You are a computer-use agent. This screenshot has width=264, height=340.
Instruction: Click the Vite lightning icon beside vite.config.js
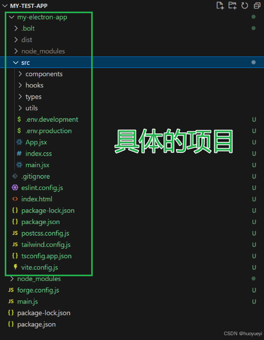point(15,267)
